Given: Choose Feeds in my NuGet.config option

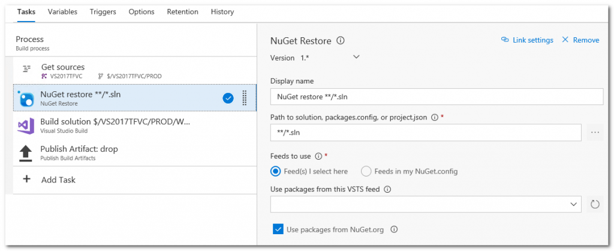Looking at the screenshot, I should tap(366, 171).
